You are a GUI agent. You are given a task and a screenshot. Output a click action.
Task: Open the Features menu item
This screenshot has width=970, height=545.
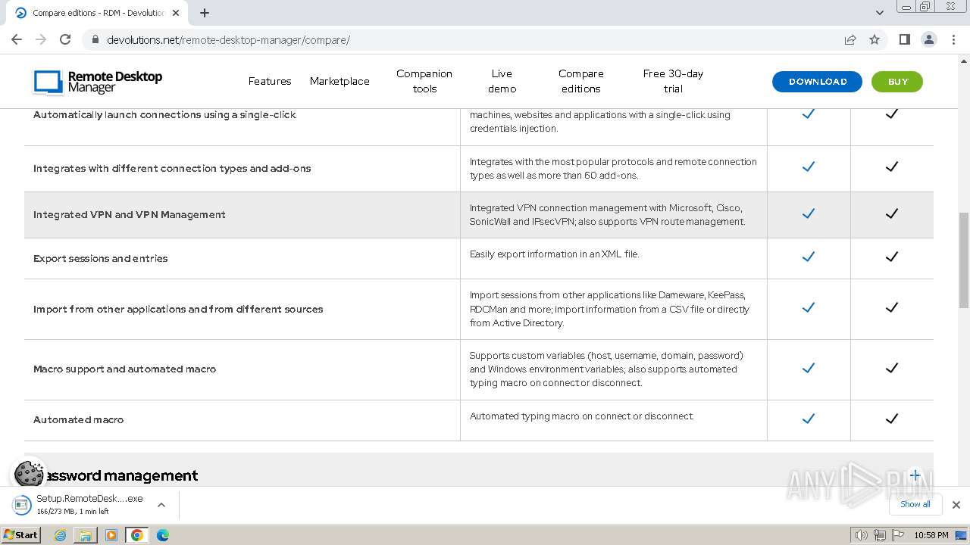tap(270, 81)
